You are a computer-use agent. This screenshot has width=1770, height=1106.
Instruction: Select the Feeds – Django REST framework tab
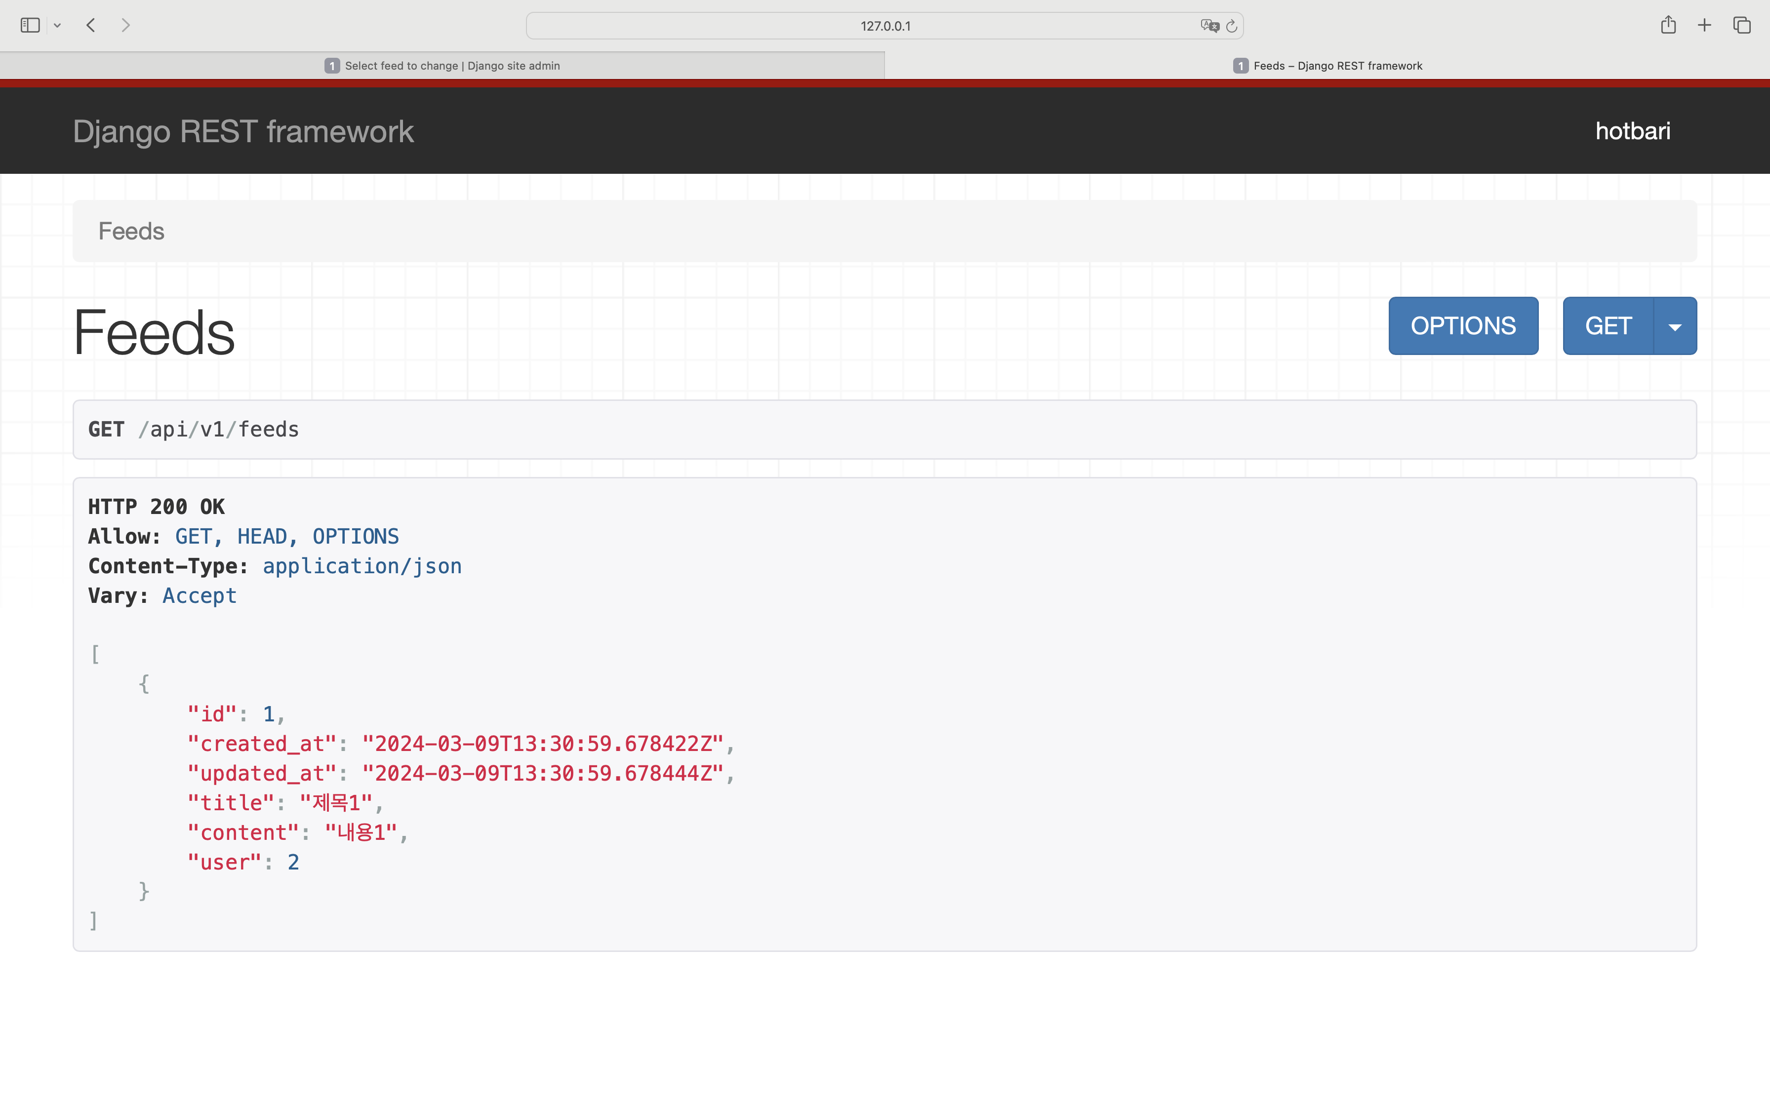coord(1327,66)
